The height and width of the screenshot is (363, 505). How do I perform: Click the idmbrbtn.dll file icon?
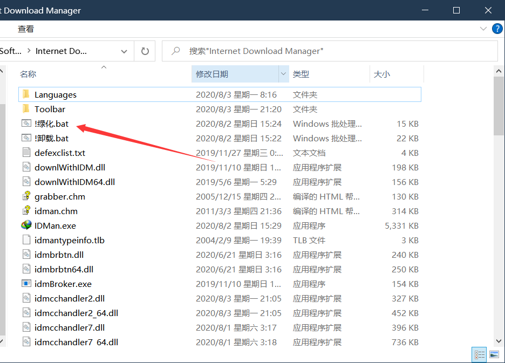pos(26,254)
